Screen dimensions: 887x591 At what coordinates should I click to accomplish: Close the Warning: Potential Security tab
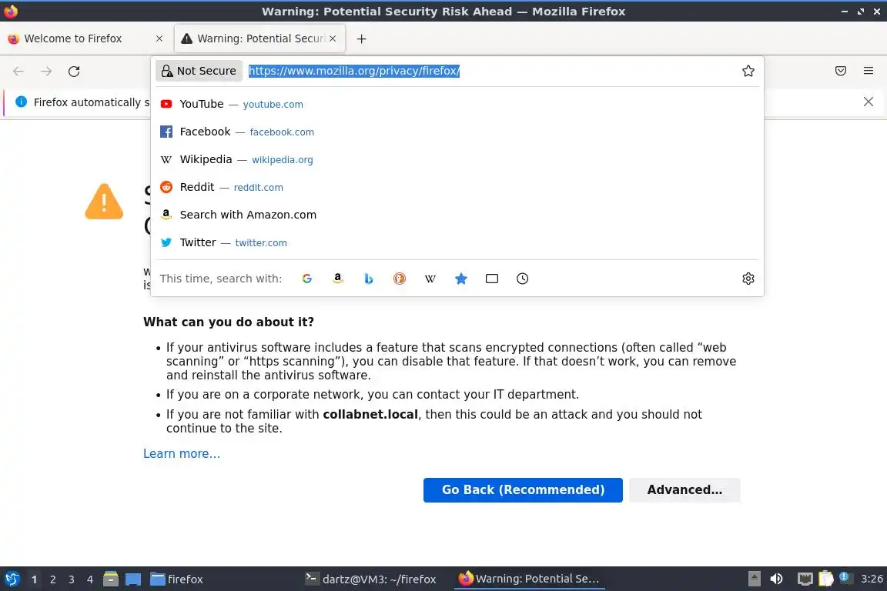pyautogui.click(x=333, y=38)
